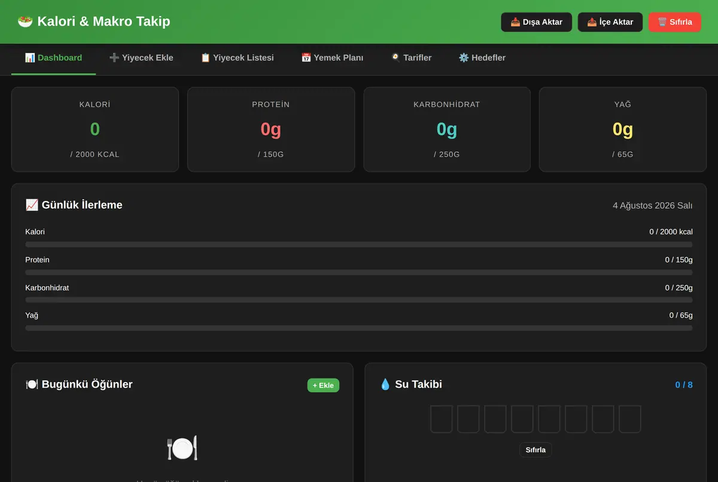
Task: Click the "Günlük İlerleme" heading text
Action: point(82,205)
